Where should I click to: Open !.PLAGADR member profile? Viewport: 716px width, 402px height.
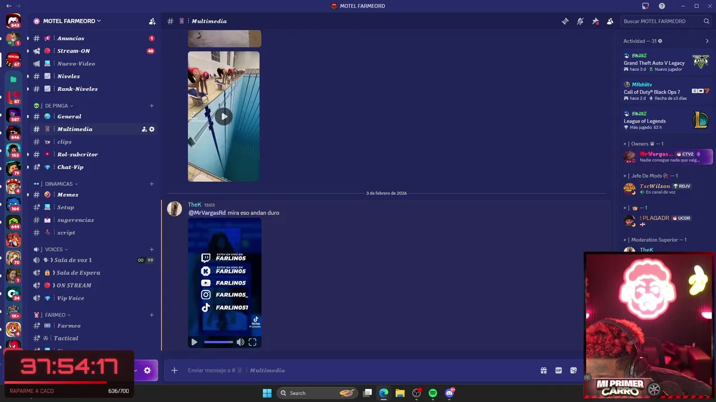[x=654, y=218]
